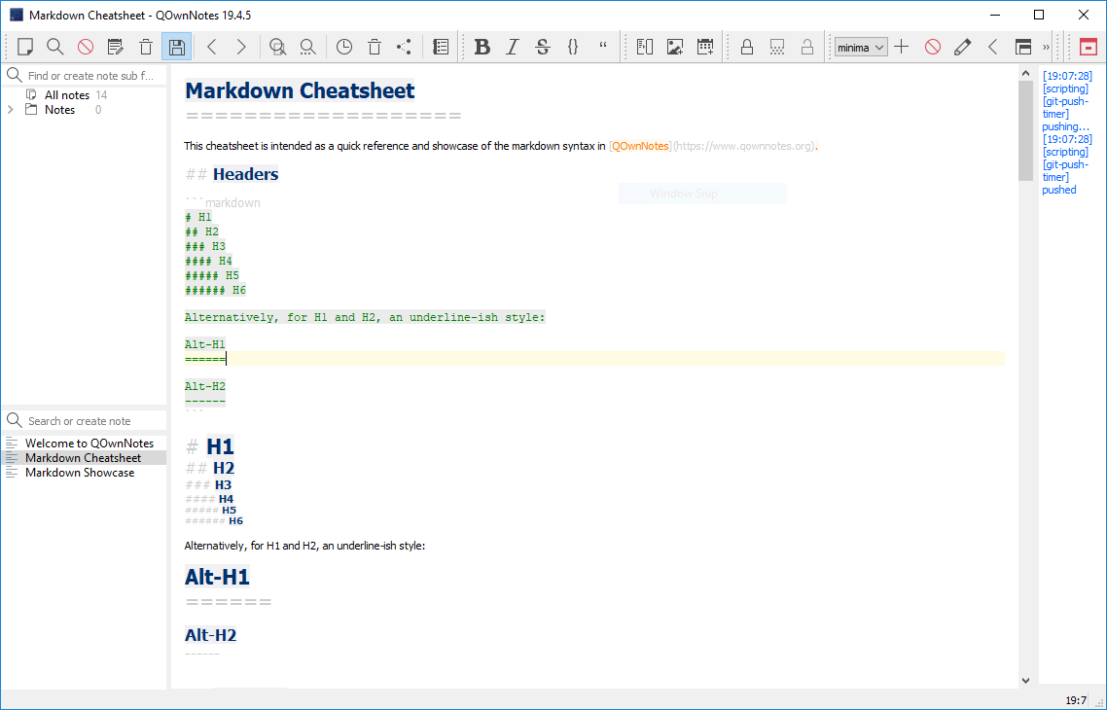Remove current note using trash icon beside floppy
Viewport: 1107px width, 710px height.
pos(146,48)
